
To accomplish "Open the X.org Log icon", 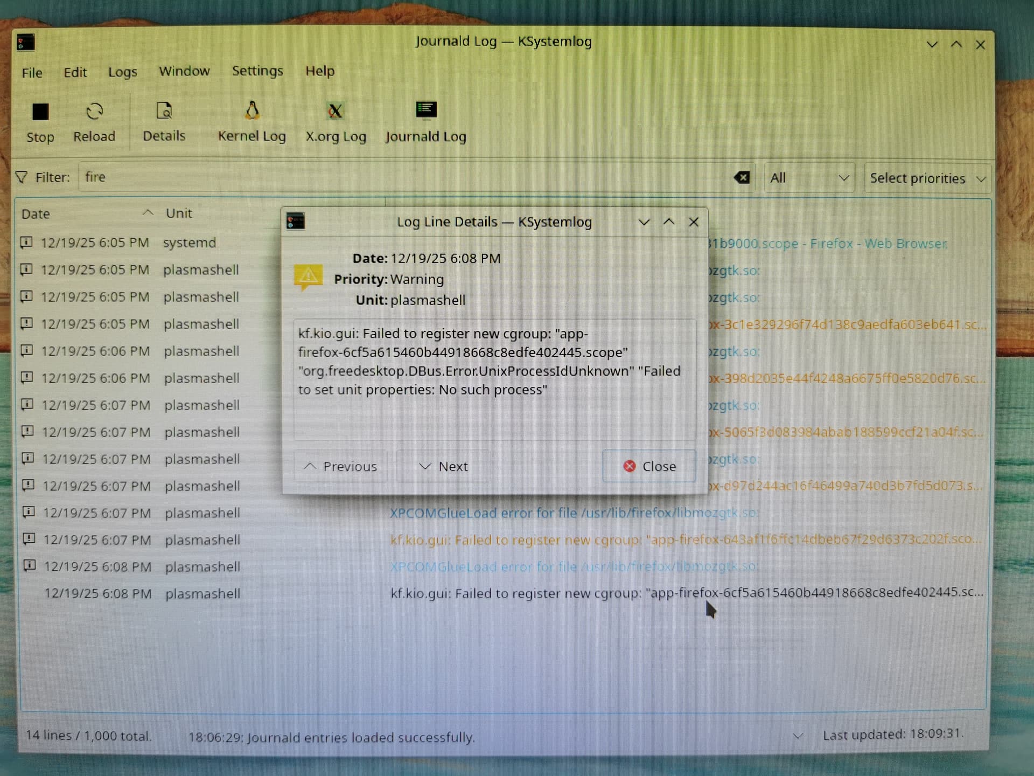I will [335, 111].
